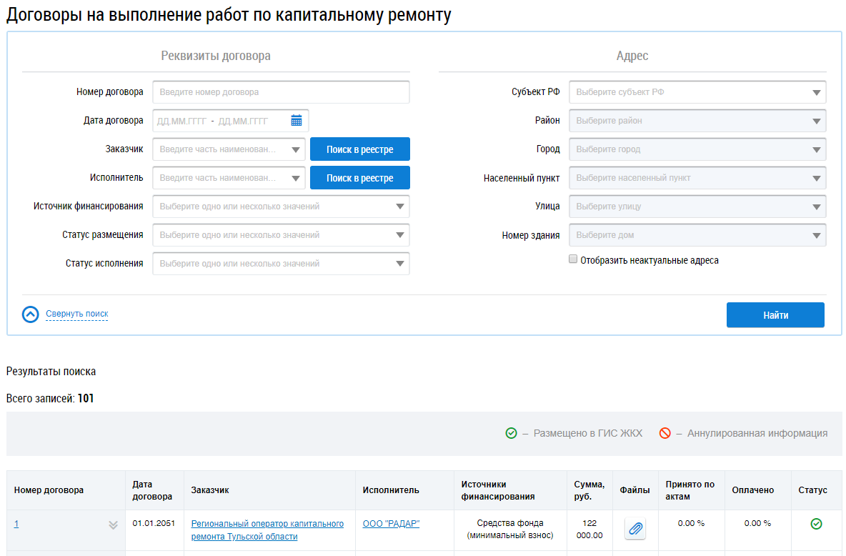Open the ООО "РАДАР" executor link
The image size is (846, 556).
point(391,524)
